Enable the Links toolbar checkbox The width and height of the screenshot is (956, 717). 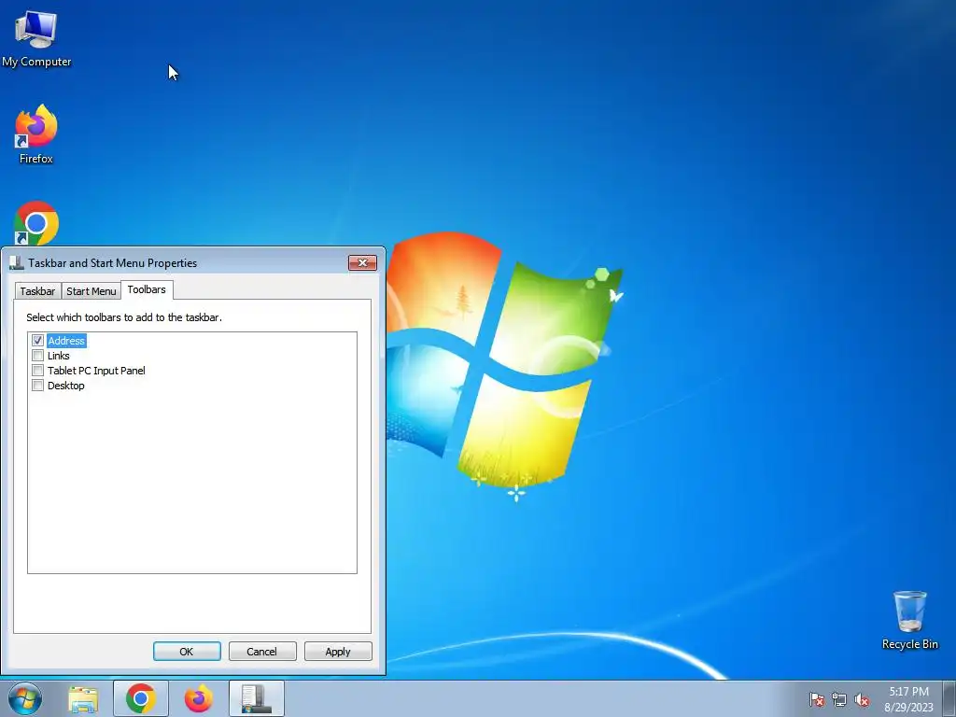(x=37, y=356)
